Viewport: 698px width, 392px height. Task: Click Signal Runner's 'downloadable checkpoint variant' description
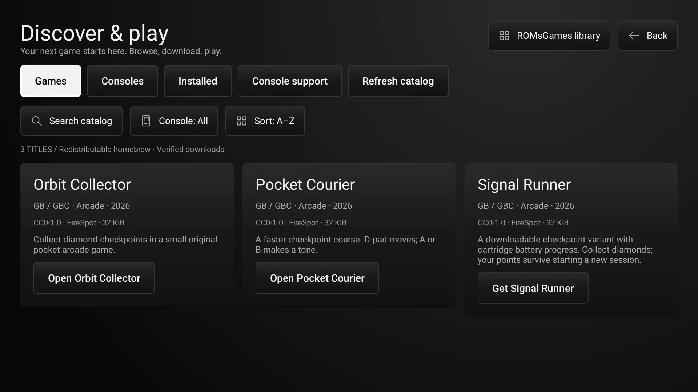click(x=565, y=250)
